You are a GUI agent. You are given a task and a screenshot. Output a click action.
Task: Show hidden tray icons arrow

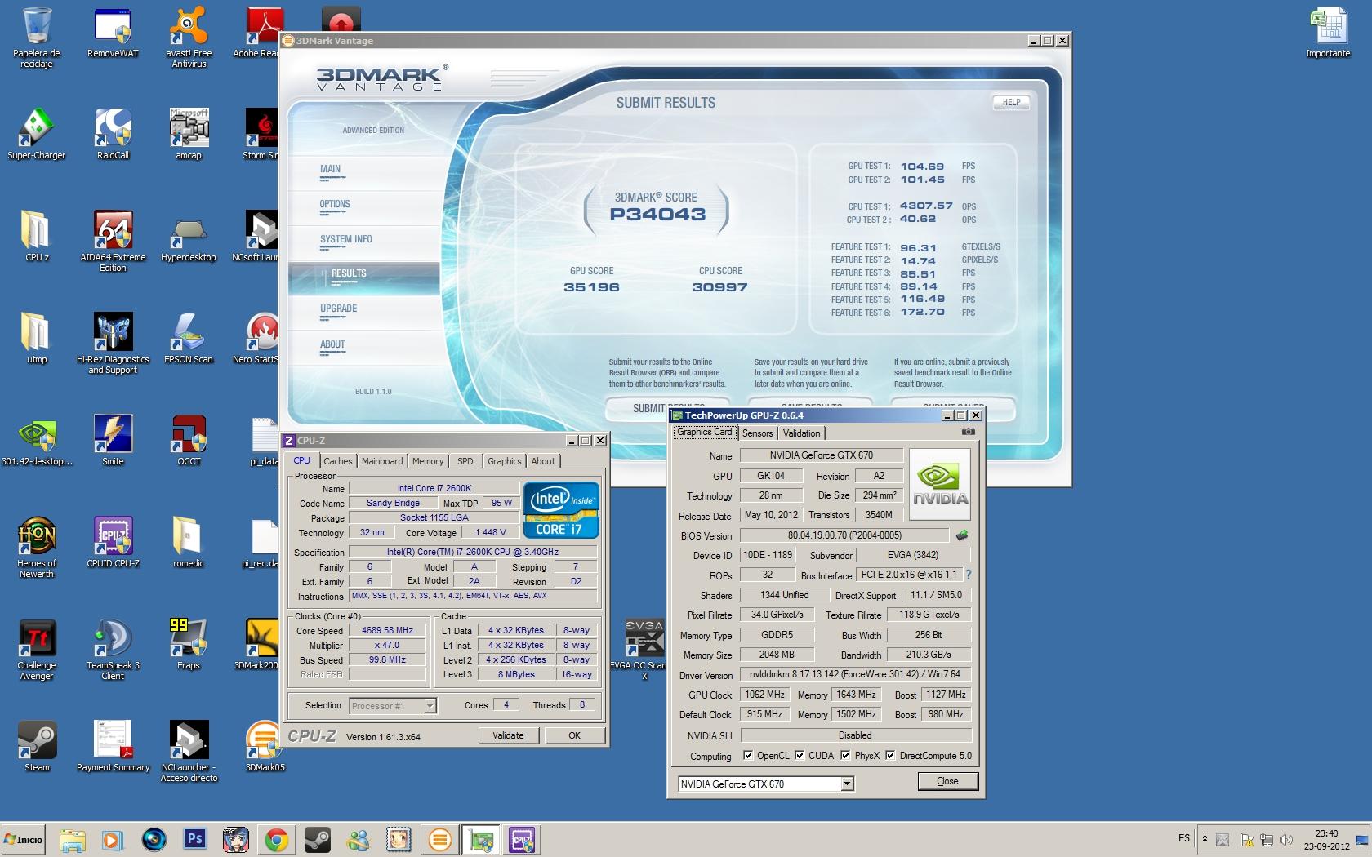[x=1204, y=839]
